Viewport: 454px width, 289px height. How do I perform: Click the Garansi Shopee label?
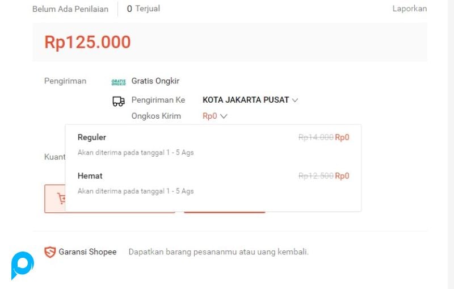87,252
